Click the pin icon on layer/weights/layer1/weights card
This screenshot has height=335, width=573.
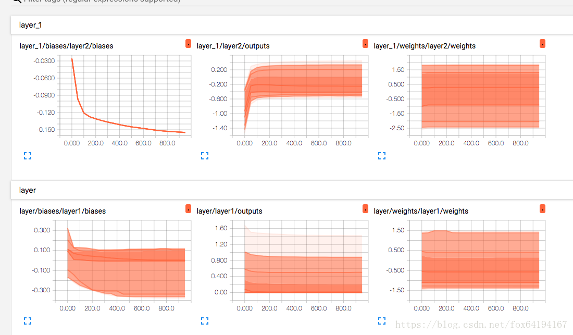click(542, 208)
